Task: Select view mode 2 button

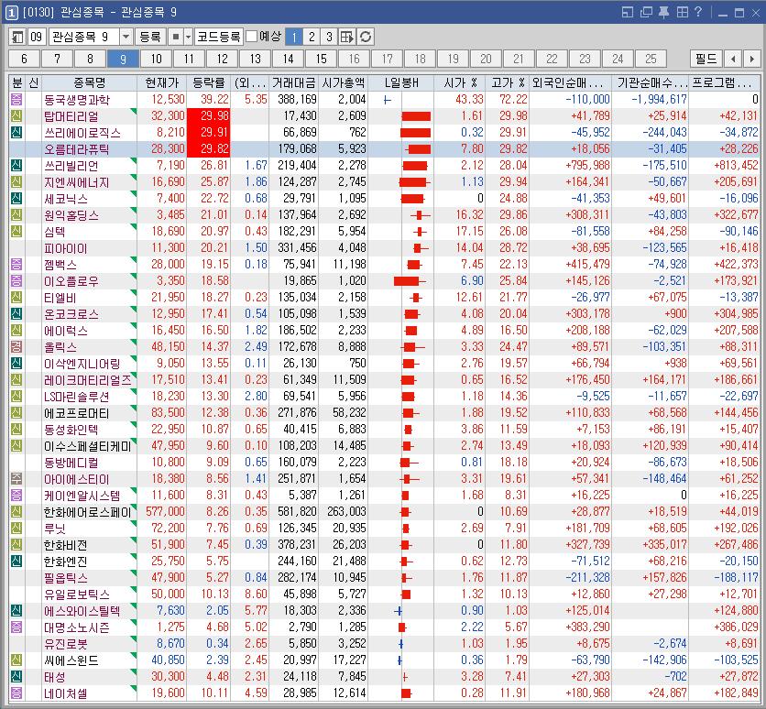Action: [x=312, y=37]
